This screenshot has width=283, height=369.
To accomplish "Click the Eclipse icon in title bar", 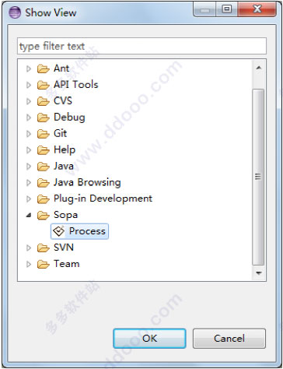I will click(15, 12).
